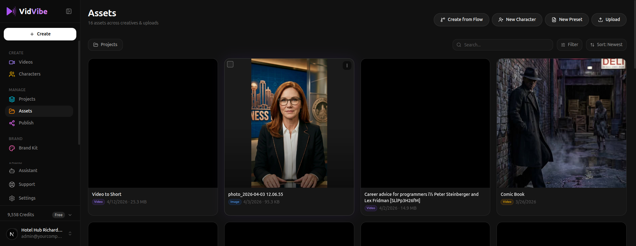Click the Brand Kit palette icon

(12, 148)
